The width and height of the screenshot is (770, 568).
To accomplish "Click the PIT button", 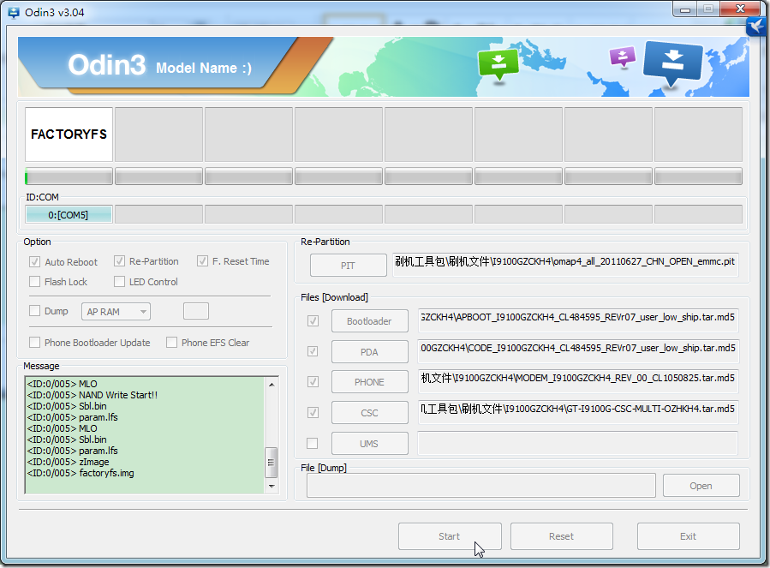I will [348, 266].
